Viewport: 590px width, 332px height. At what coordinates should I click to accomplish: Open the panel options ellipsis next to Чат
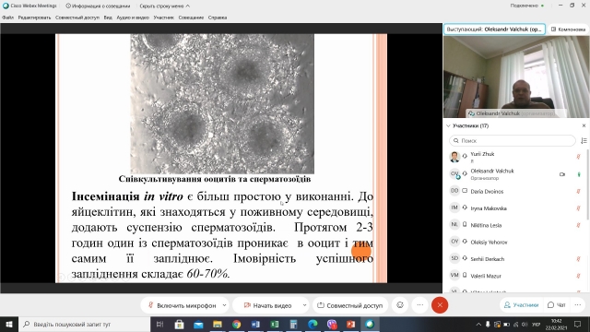[578, 305]
